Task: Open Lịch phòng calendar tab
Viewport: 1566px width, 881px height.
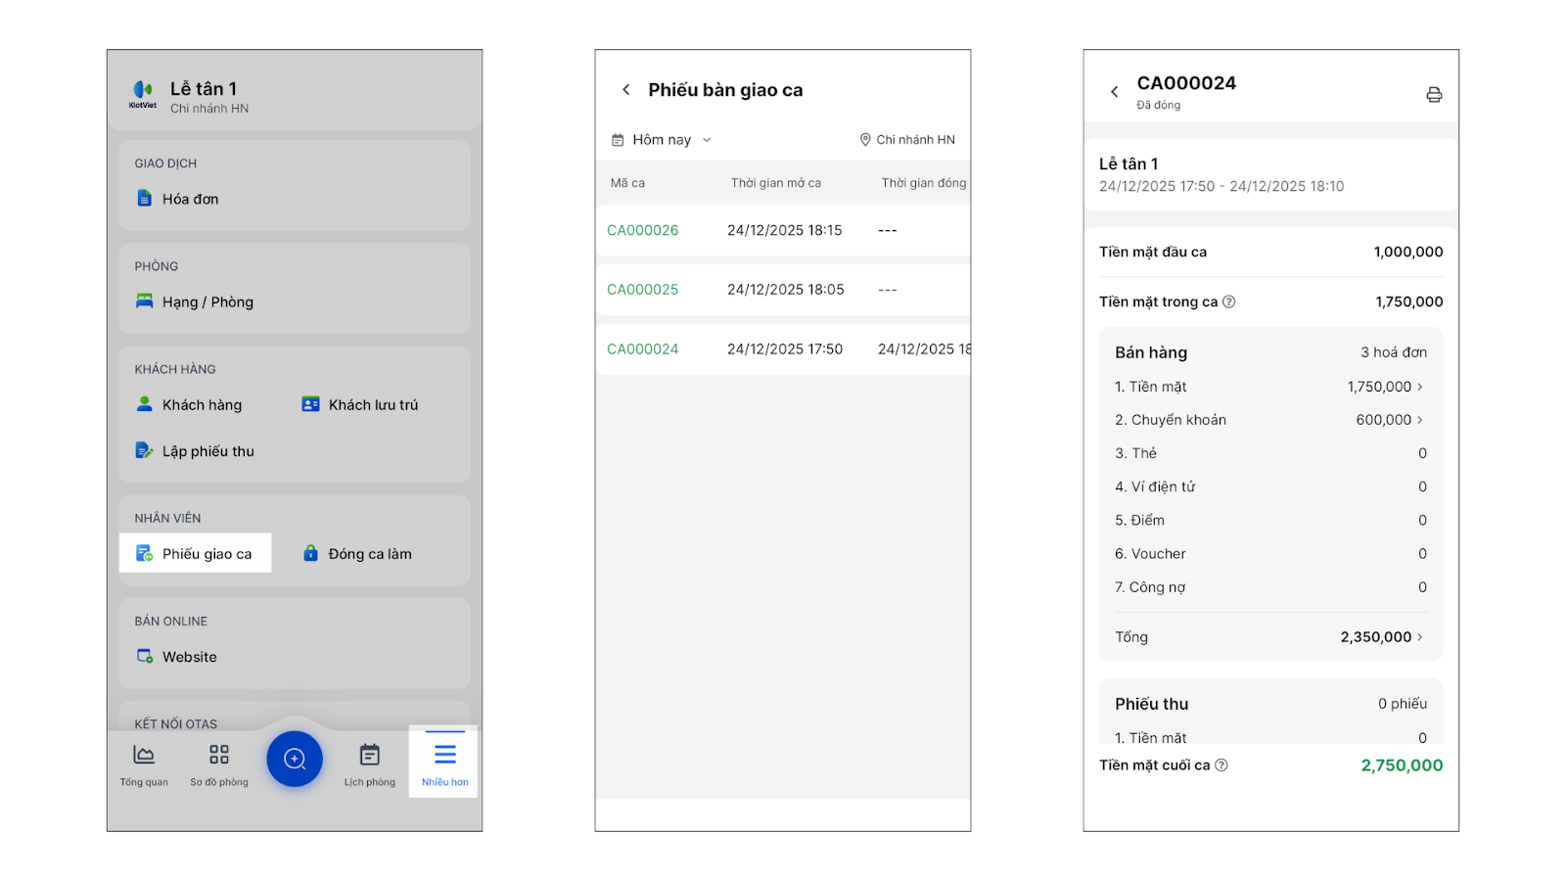Action: click(x=370, y=765)
